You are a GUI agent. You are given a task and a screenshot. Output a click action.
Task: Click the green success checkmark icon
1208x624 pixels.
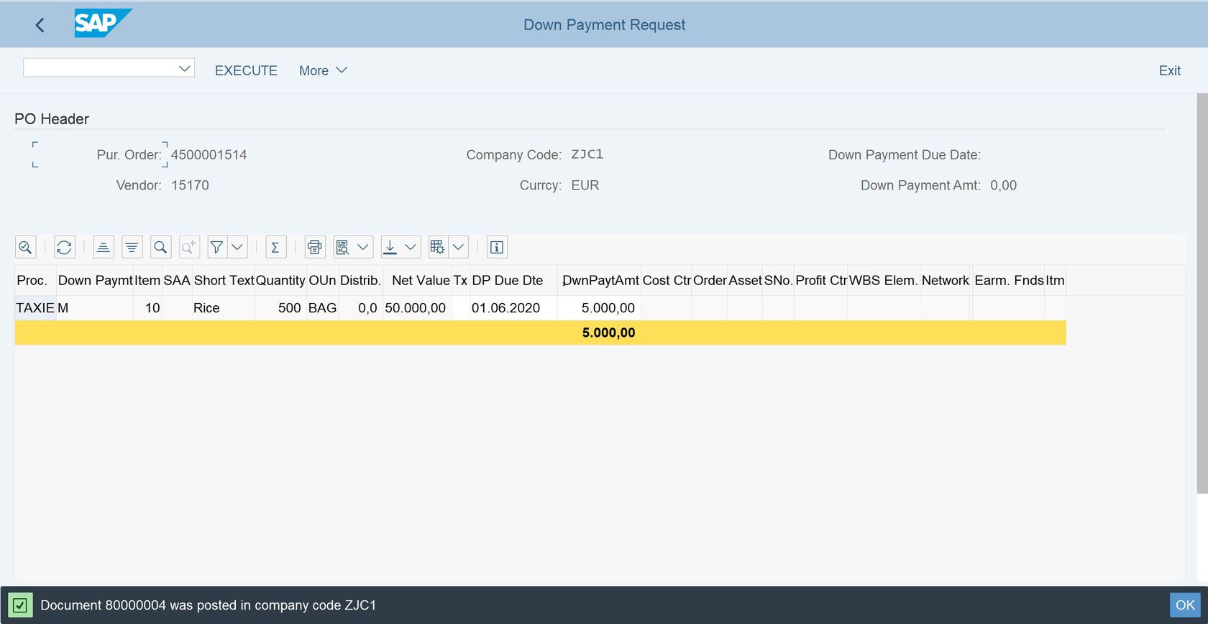pyautogui.click(x=20, y=605)
